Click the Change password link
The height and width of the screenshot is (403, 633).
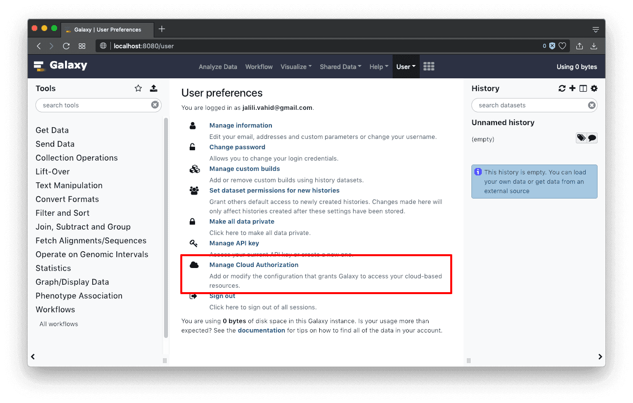pyautogui.click(x=237, y=147)
